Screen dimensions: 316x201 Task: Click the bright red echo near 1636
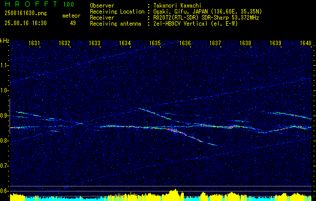(175, 131)
